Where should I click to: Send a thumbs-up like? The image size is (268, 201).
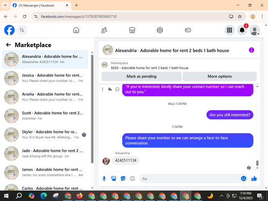[x=254, y=178]
